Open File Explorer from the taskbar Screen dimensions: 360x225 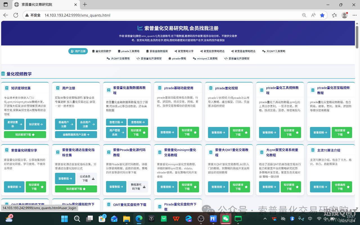coord(127,219)
